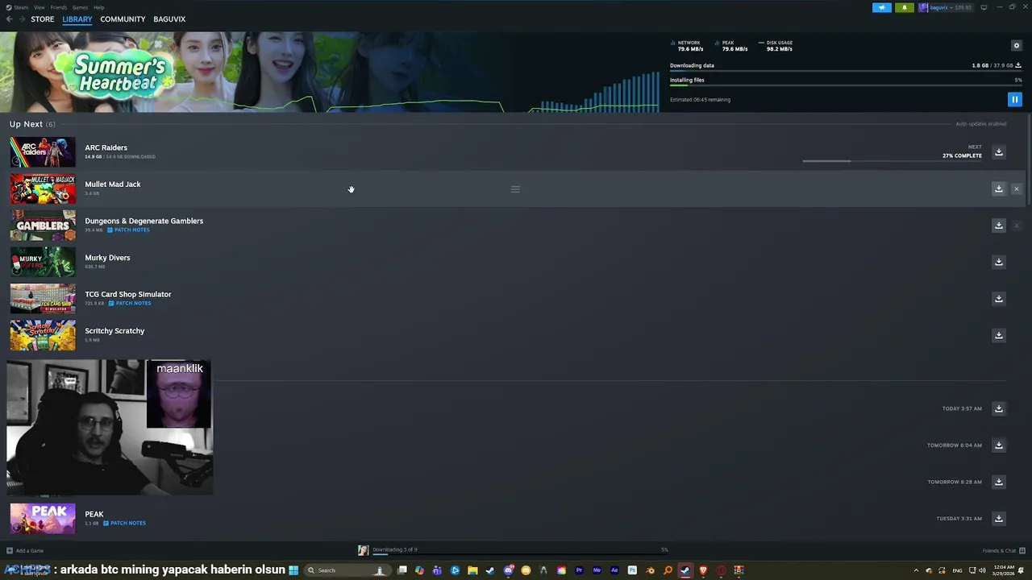Open the baguvix account dropdown
Screen dimensions: 1032x580
coord(946,7)
